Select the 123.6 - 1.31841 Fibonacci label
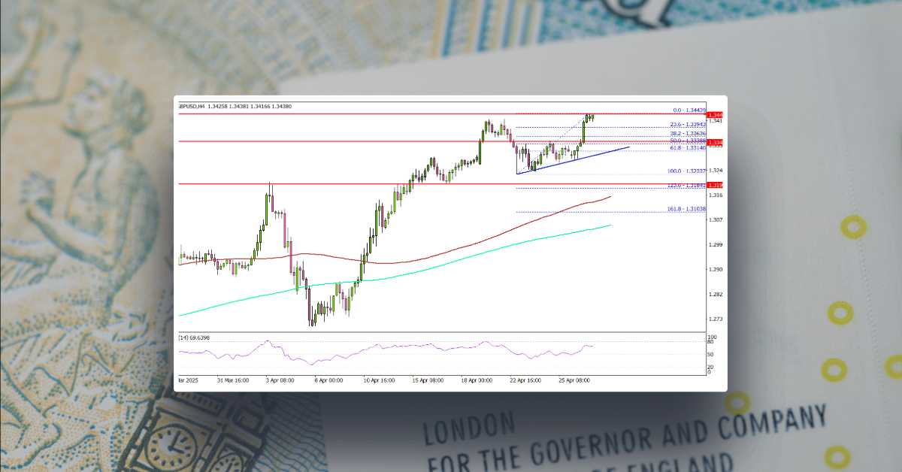 tap(688, 185)
